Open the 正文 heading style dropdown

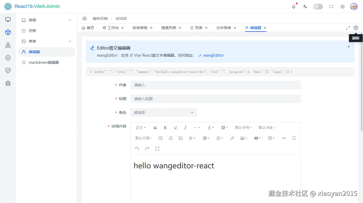141,128
